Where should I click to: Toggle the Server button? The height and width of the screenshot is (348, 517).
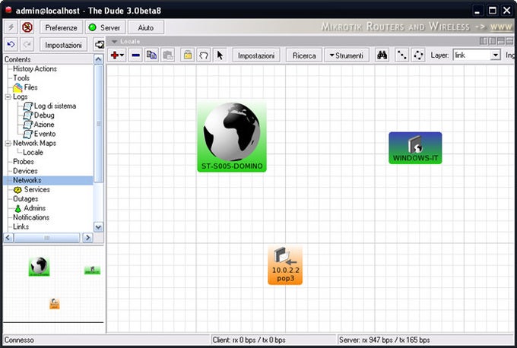105,27
